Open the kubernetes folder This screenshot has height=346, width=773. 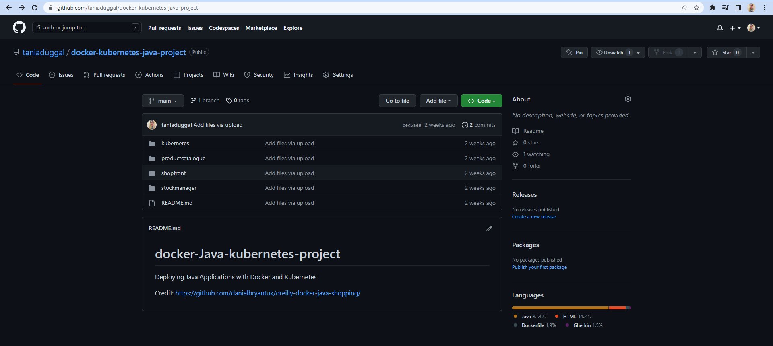click(x=175, y=143)
